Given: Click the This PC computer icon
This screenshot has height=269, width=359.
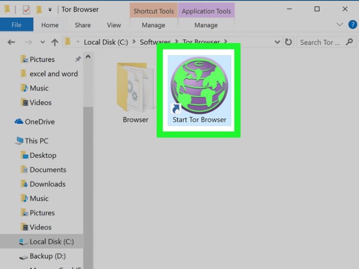Looking at the screenshot, I should tap(19, 141).
